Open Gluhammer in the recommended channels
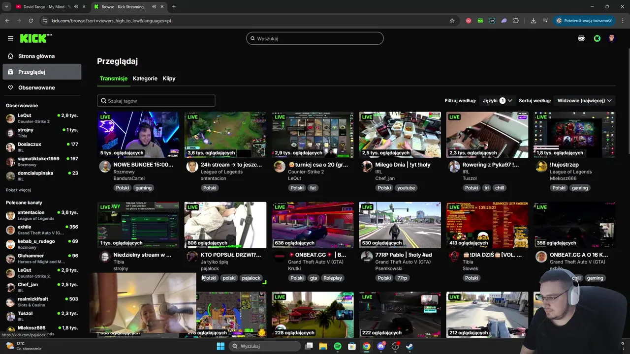Image resolution: width=630 pixels, height=354 pixels. [42, 258]
